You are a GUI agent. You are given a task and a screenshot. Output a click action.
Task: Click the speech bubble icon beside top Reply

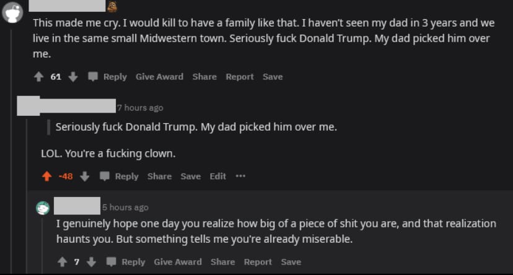click(93, 77)
